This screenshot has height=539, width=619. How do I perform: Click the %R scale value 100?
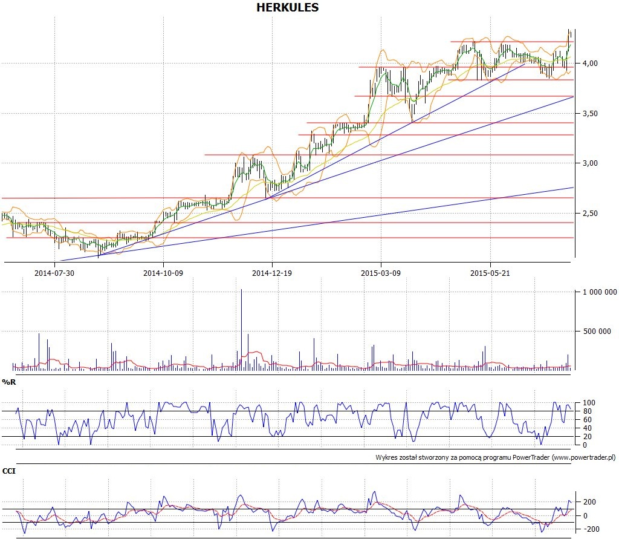coord(589,403)
